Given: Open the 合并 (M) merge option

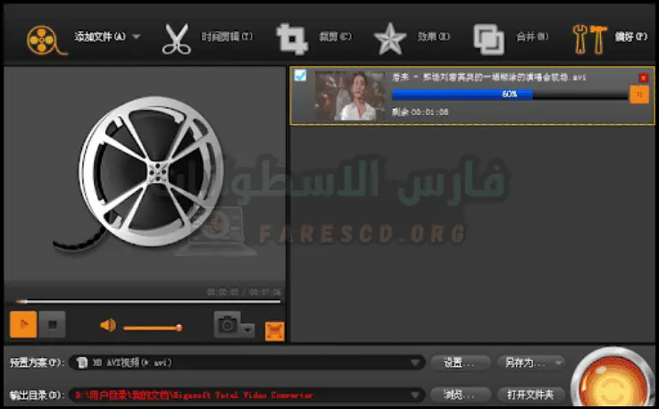Looking at the screenshot, I should click(532, 37).
